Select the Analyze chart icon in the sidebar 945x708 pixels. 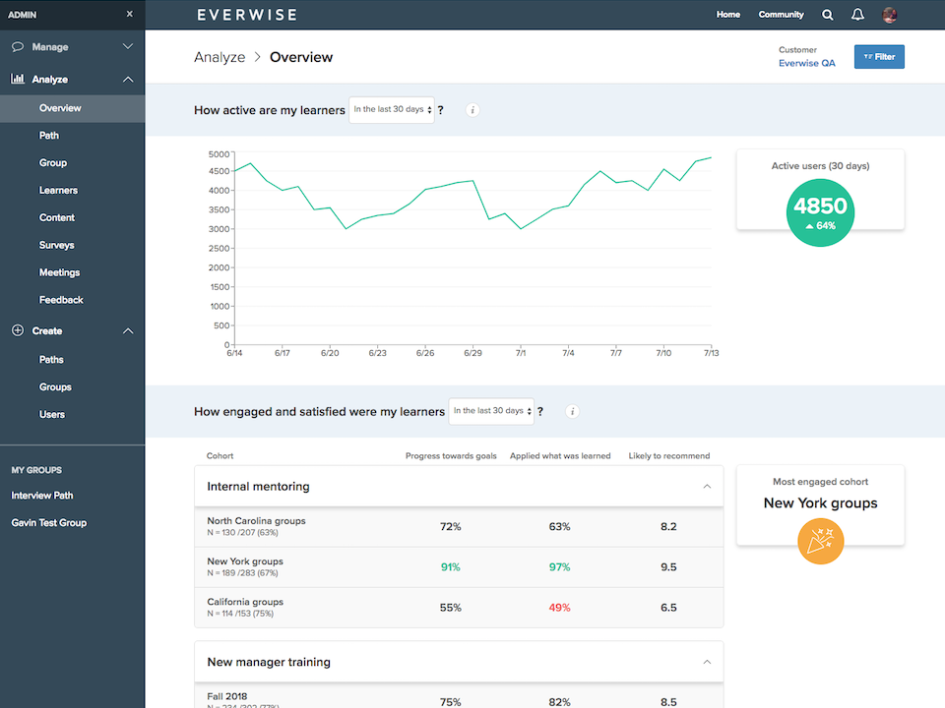click(16, 79)
